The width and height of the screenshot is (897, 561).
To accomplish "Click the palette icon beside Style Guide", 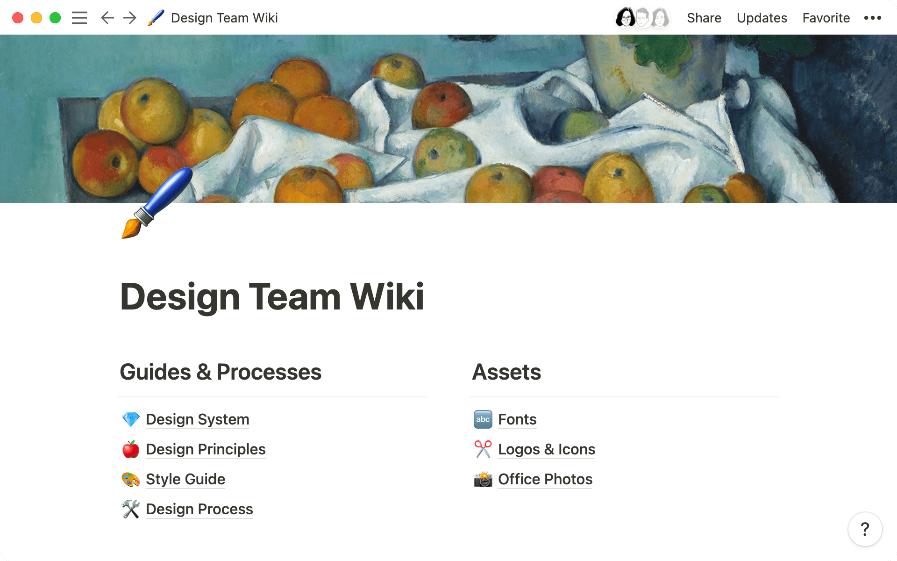I will (131, 479).
